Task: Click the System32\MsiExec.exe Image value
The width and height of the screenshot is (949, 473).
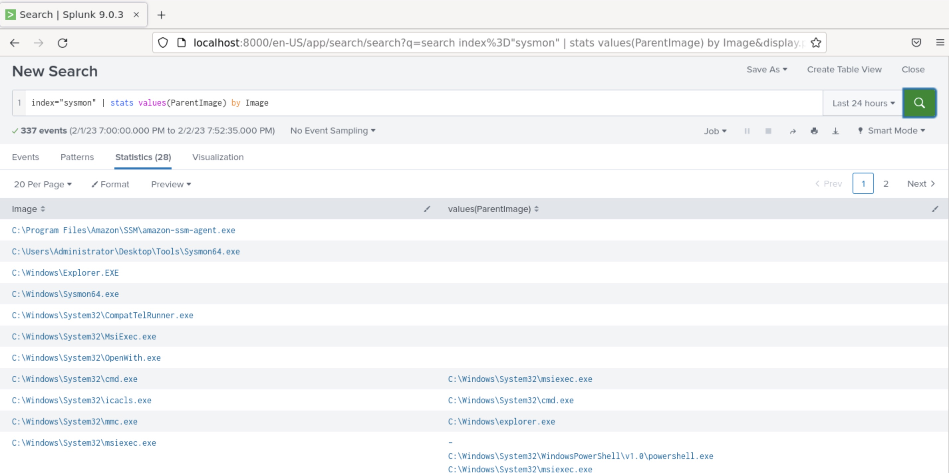Action: click(84, 337)
